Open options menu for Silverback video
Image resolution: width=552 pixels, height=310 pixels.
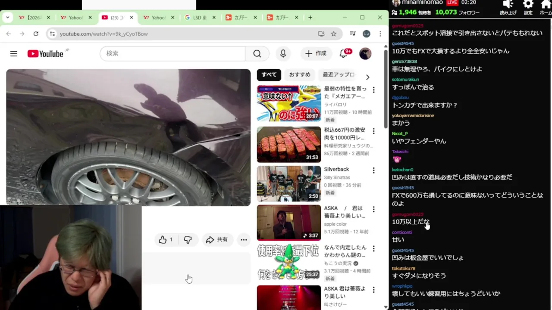tap(373, 170)
